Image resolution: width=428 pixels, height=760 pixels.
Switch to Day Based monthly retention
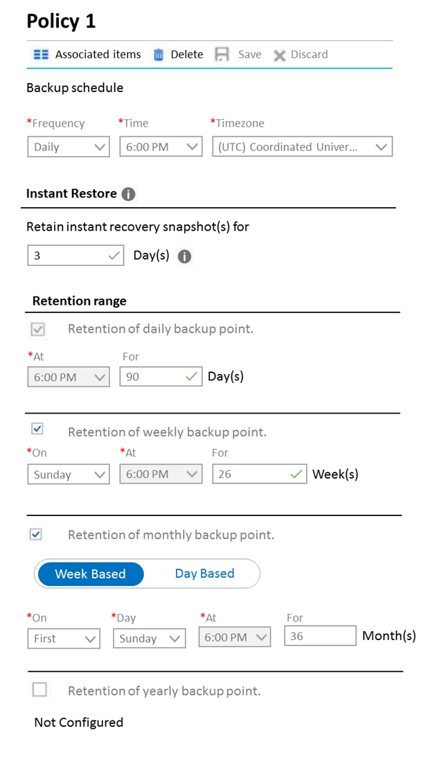pos(204,574)
